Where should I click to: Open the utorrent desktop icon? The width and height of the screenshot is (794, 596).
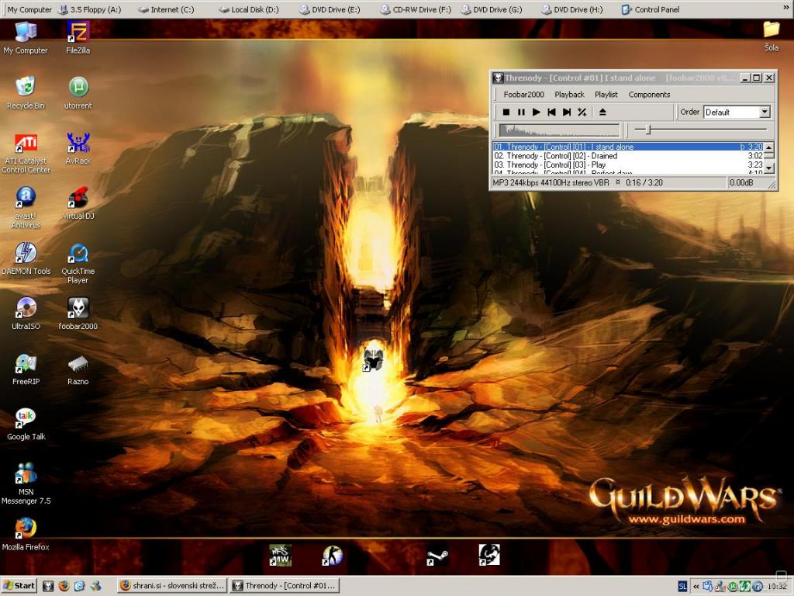coord(78,93)
